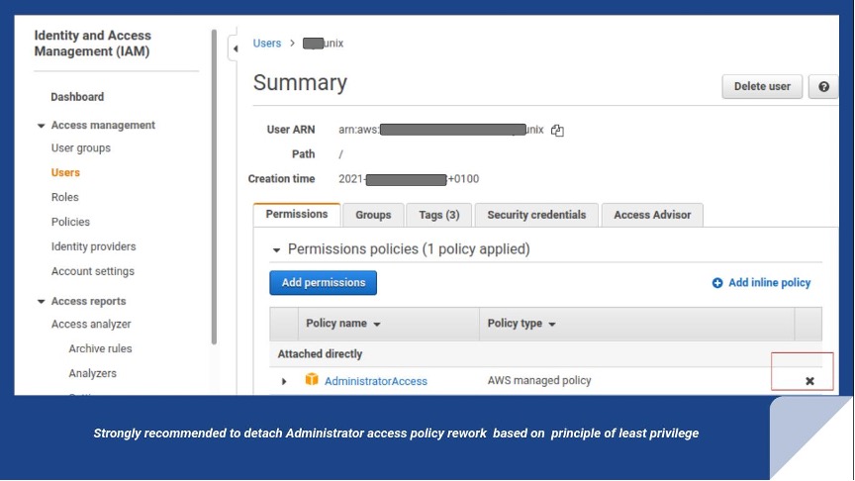The image size is (855, 481).
Task: Collapse the Access management sidebar group
Action: 41,126
